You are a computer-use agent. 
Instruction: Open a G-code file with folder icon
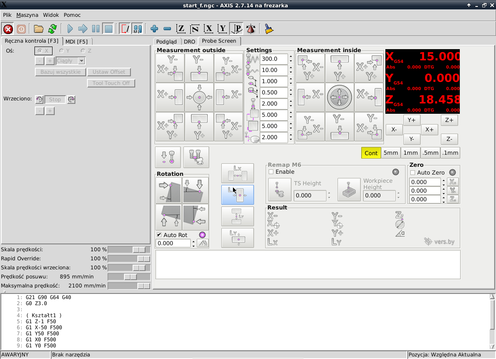pyautogui.click(x=39, y=29)
